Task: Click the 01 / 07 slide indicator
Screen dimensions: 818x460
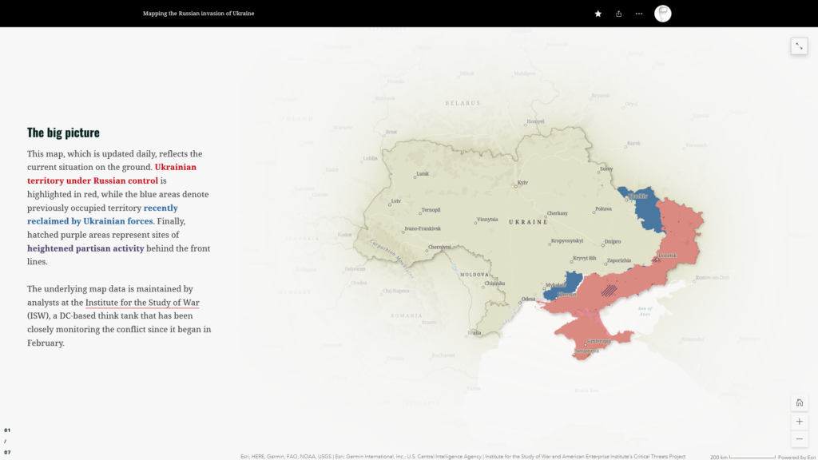Action: (x=7, y=441)
